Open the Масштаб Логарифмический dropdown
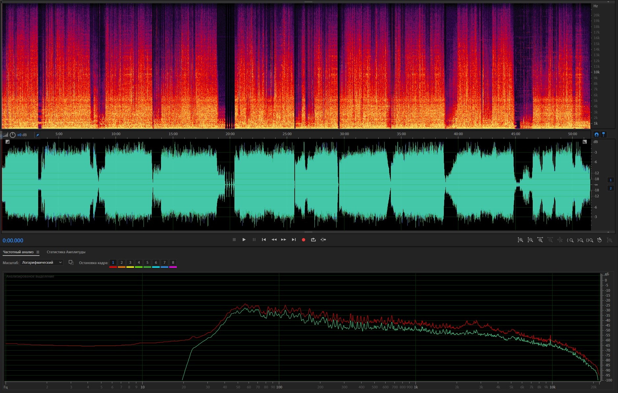The height and width of the screenshot is (393, 618). point(41,262)
